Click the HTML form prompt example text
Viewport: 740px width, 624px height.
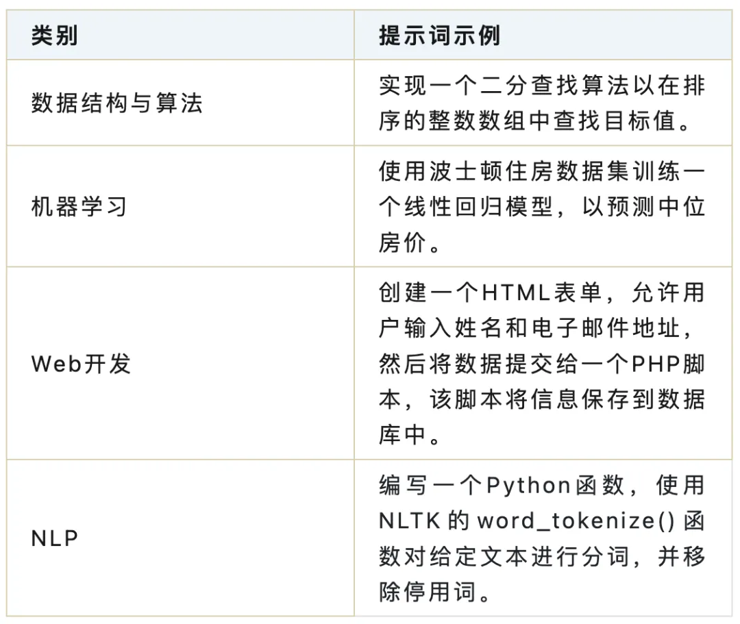[x=542, y=364]
